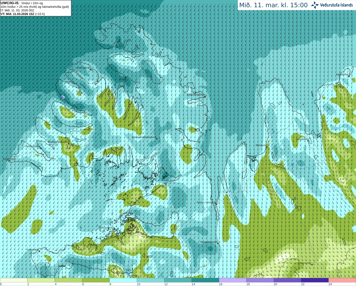Click the legend value '24'
This screenshot has height=286, width=356.
point(330,284)
